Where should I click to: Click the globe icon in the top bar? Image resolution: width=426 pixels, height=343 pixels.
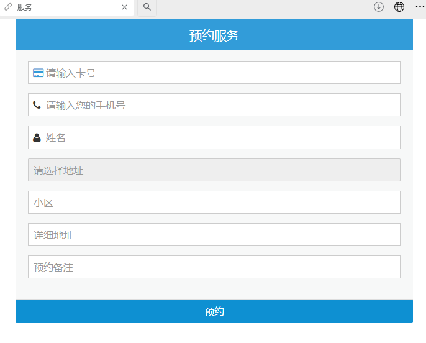[399, 7]
